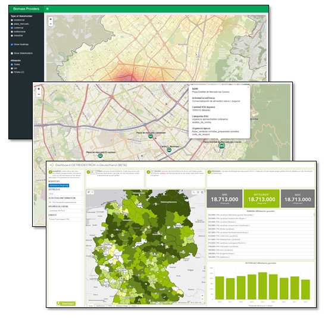Click the green Download button
Screen dimensions: 325x318
click(66, 304)
